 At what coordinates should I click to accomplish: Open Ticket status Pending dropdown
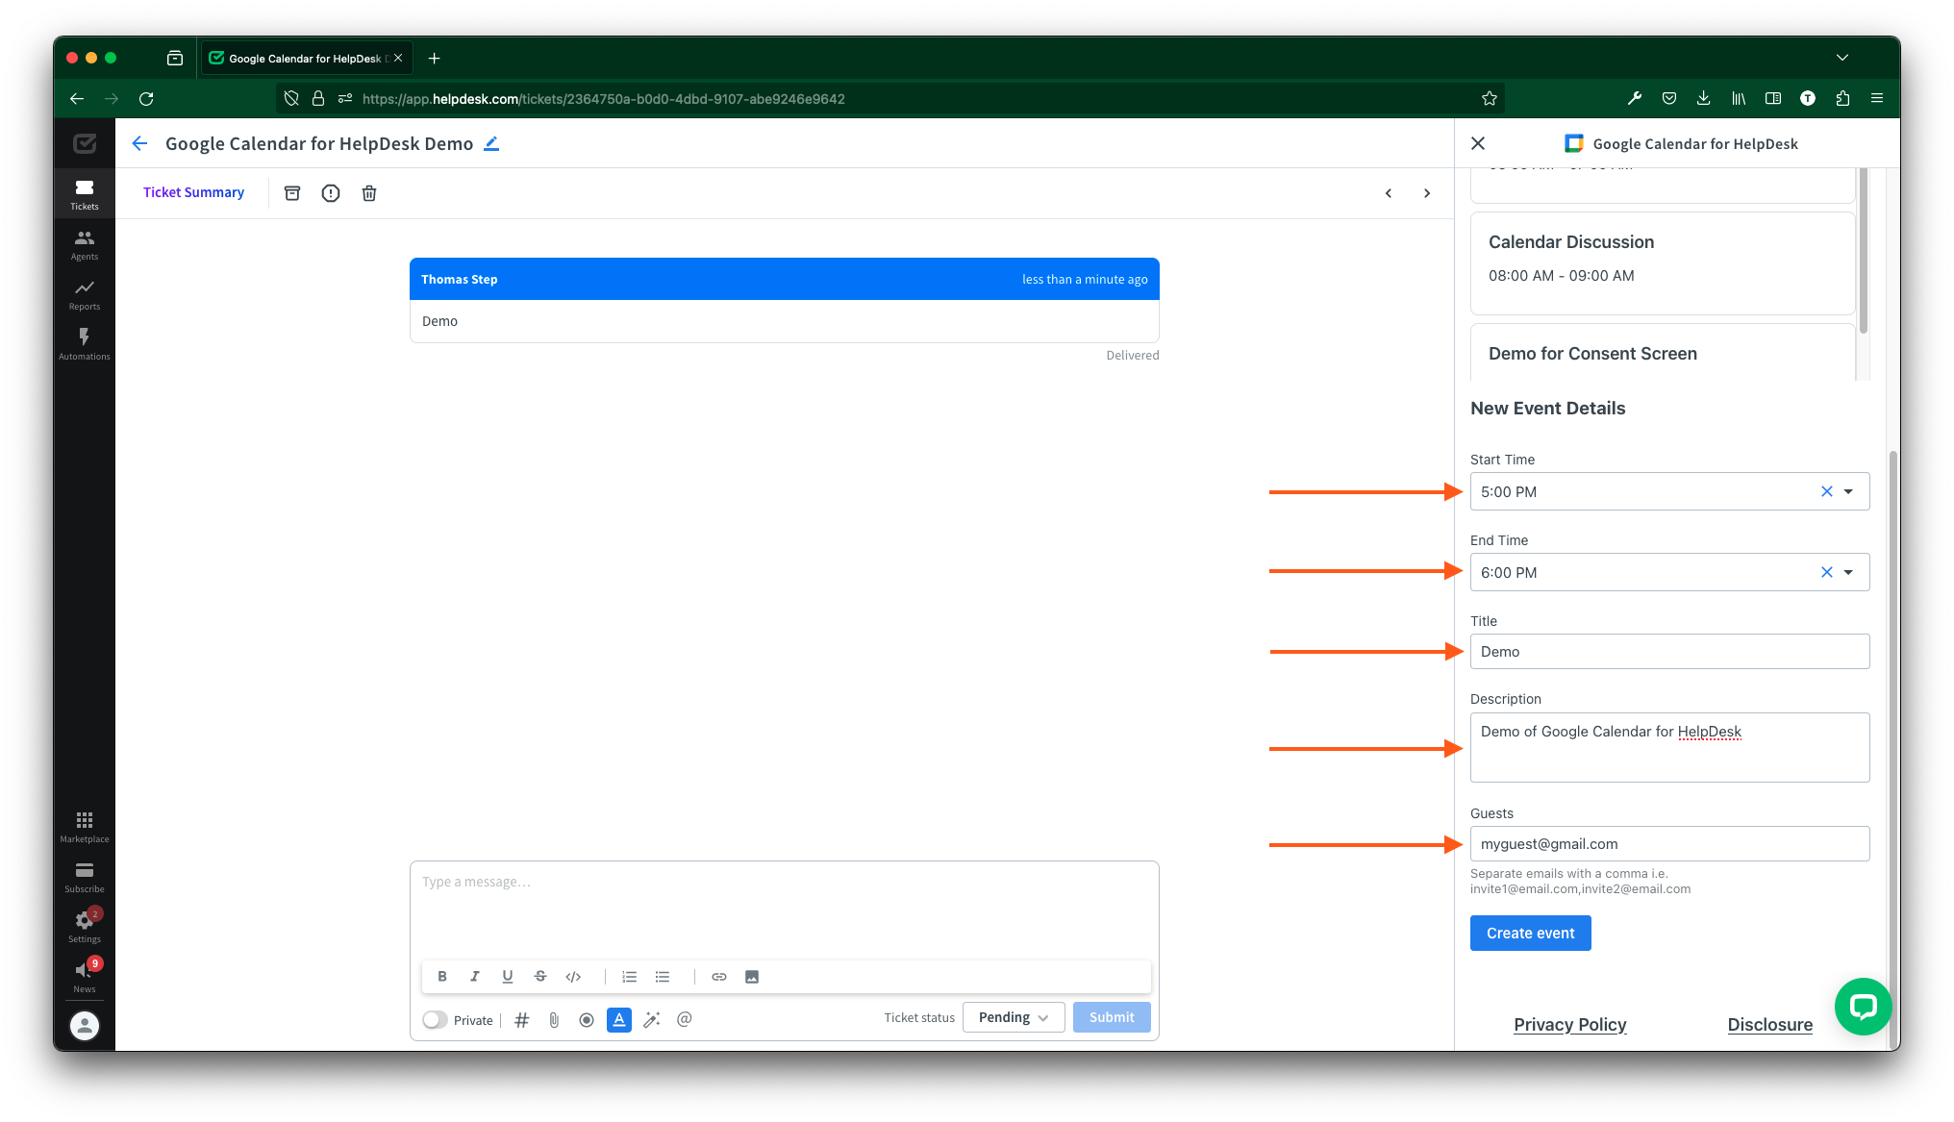tap(1014, 1017)
